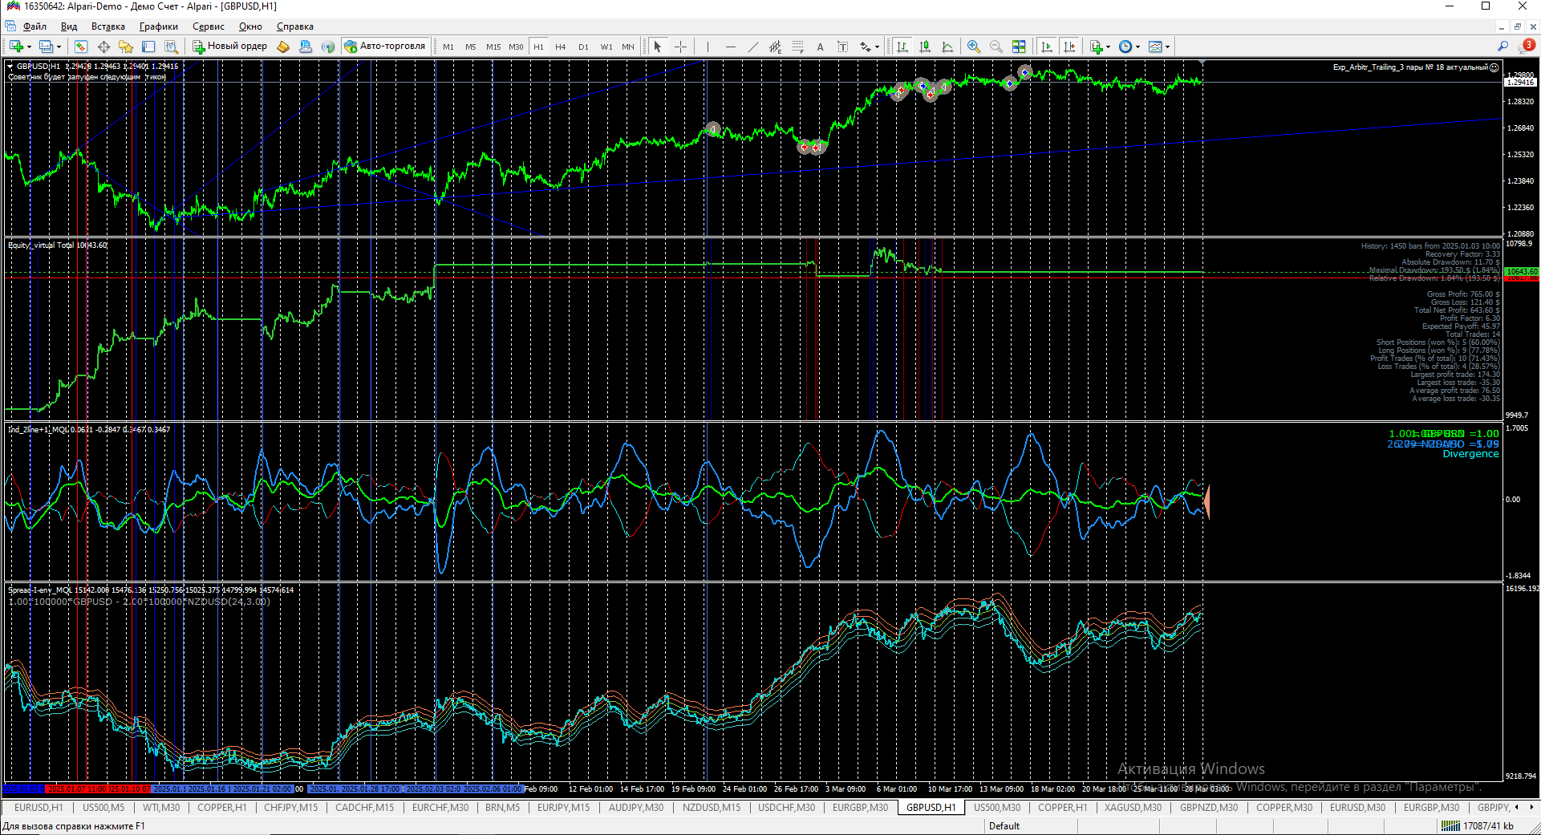Toggle Chart Shift
Image resolution: width=1541 pixels, height=835 pixels.
point(1069,47)
